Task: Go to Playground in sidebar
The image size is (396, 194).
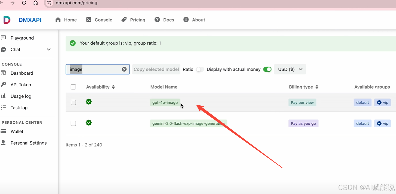Action: point(22,38)
